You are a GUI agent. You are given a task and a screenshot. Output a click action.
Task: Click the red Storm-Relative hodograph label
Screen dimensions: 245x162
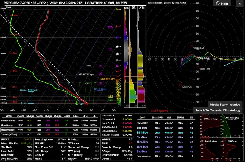(x=160, y=111)
